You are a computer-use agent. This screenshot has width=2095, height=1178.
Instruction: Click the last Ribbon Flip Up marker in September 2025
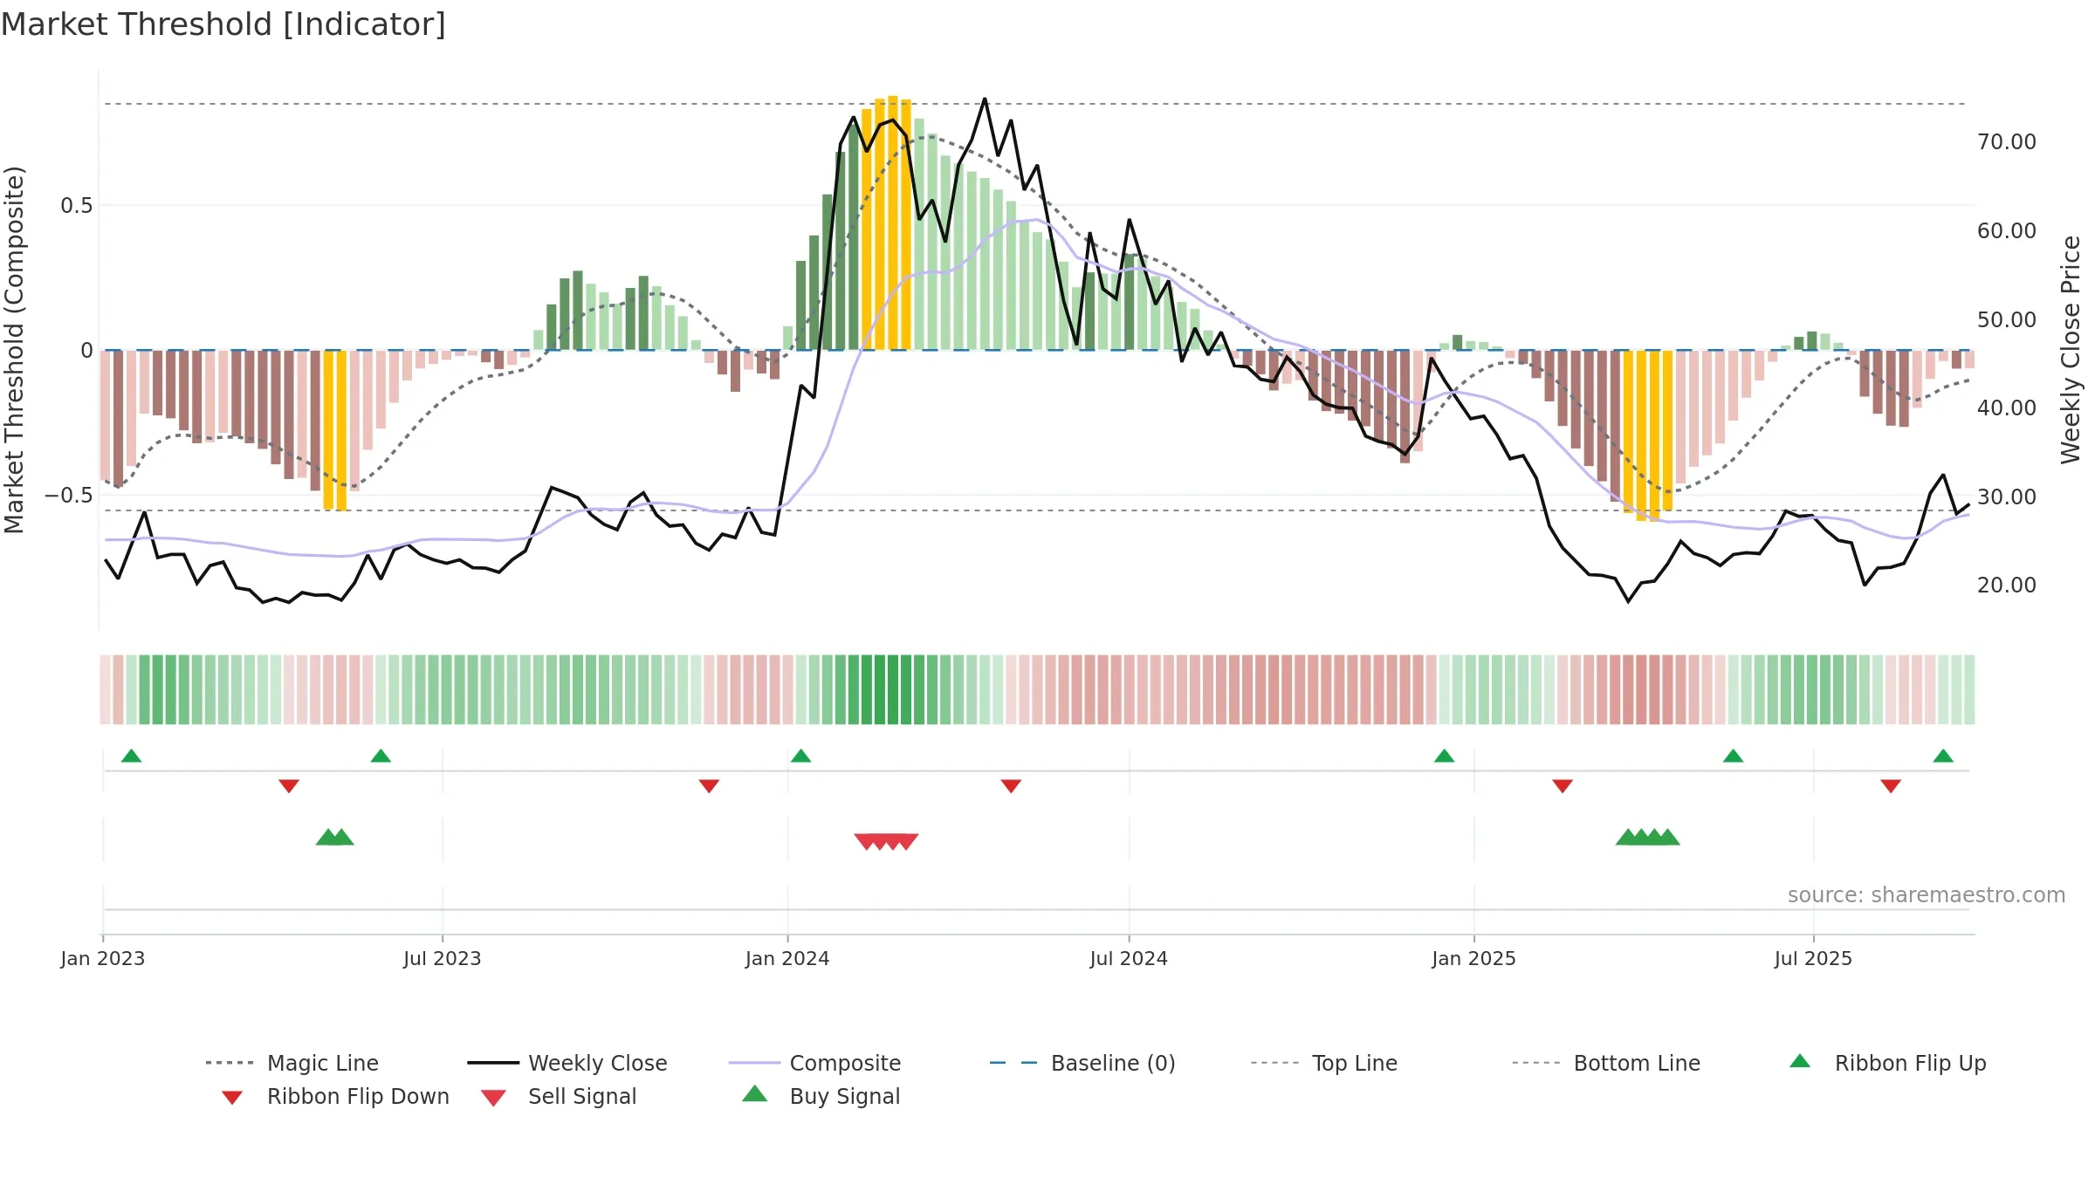point(1943,756)
